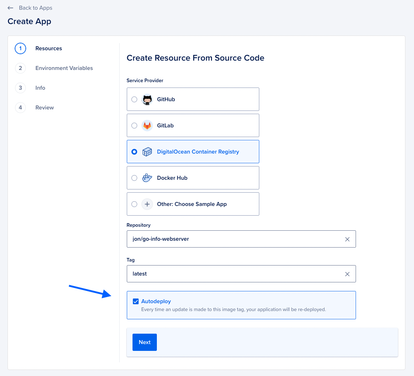Image resolution: width=414 pixels, height=376 pixels.
Task: Click the Docker Hub whale icon
Action: [147, 178]
